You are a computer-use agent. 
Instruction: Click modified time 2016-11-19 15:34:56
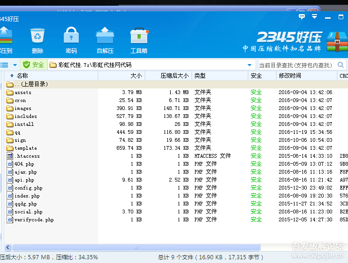pos(305,132)
